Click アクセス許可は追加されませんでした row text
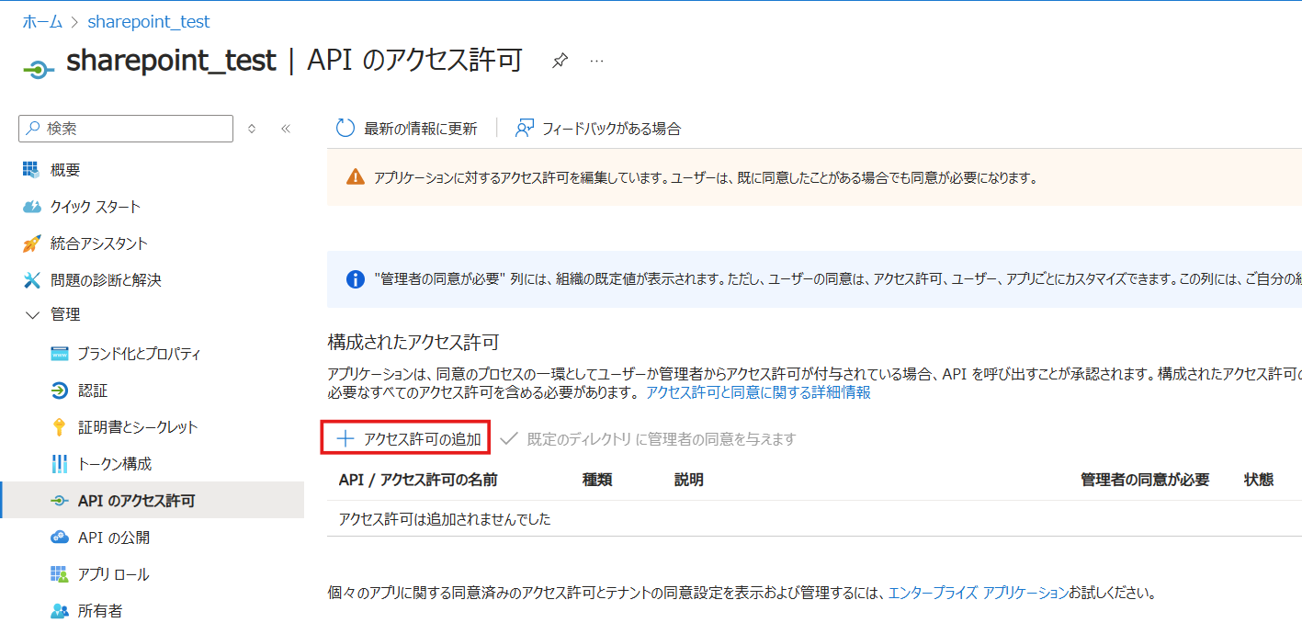 (445, 519)
